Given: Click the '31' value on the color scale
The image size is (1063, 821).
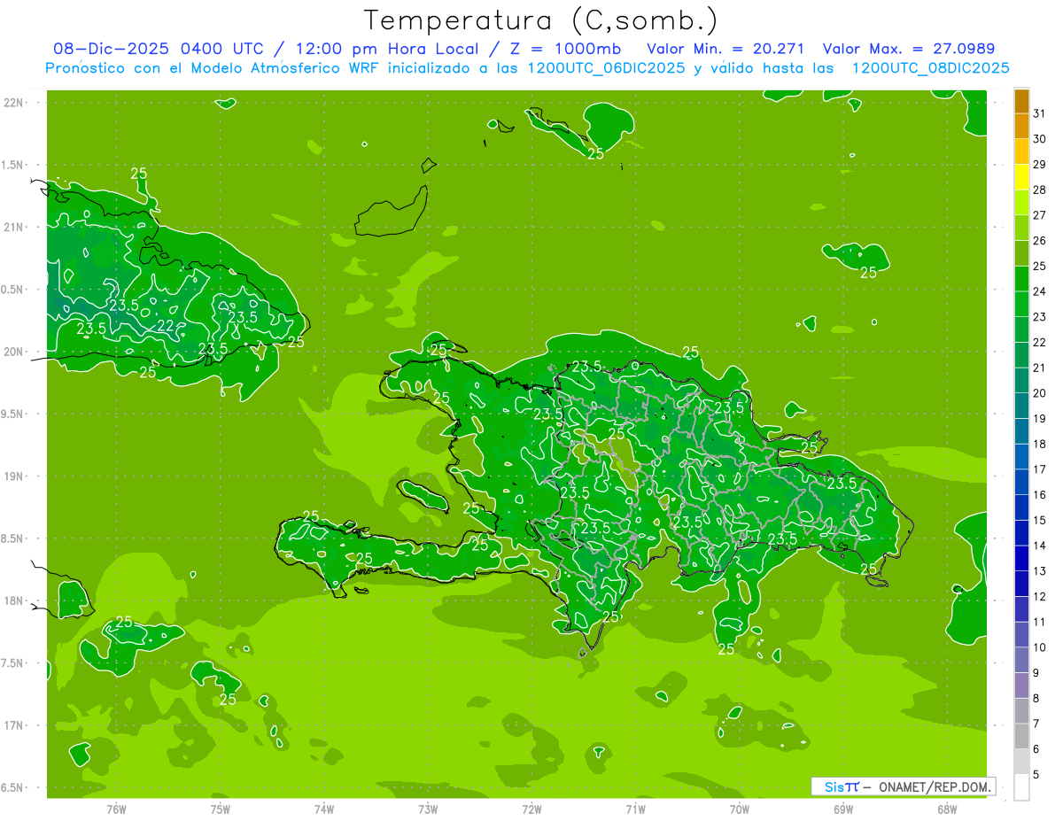Looking at the screenshot, I should pyautogui.click(x=1040, y=113).
